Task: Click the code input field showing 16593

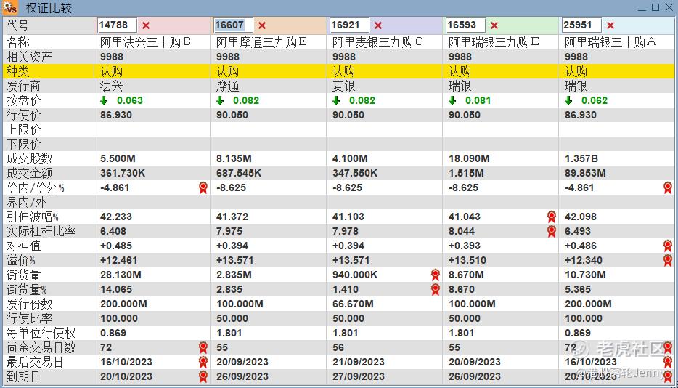Action: pos(466,25)
